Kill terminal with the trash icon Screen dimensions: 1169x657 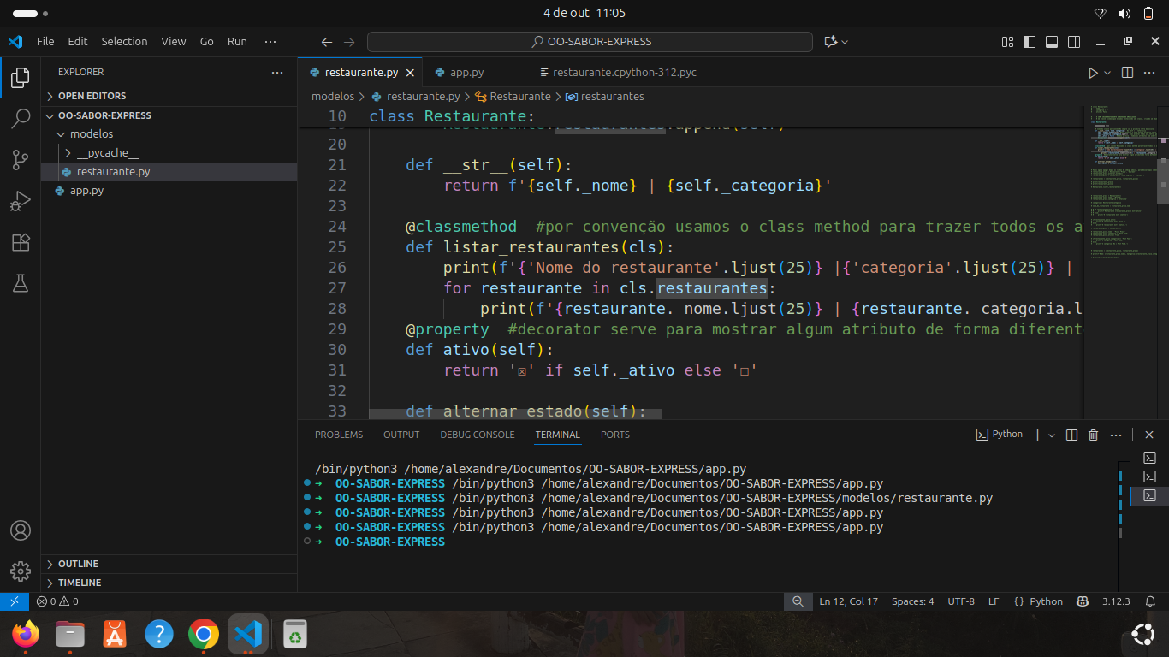1093,435
